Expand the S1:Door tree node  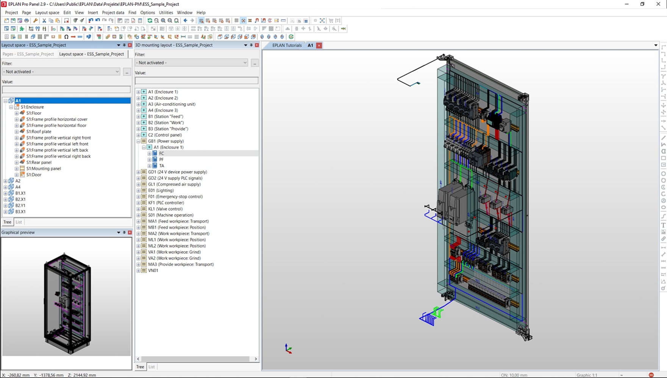(x=17, y=175)
